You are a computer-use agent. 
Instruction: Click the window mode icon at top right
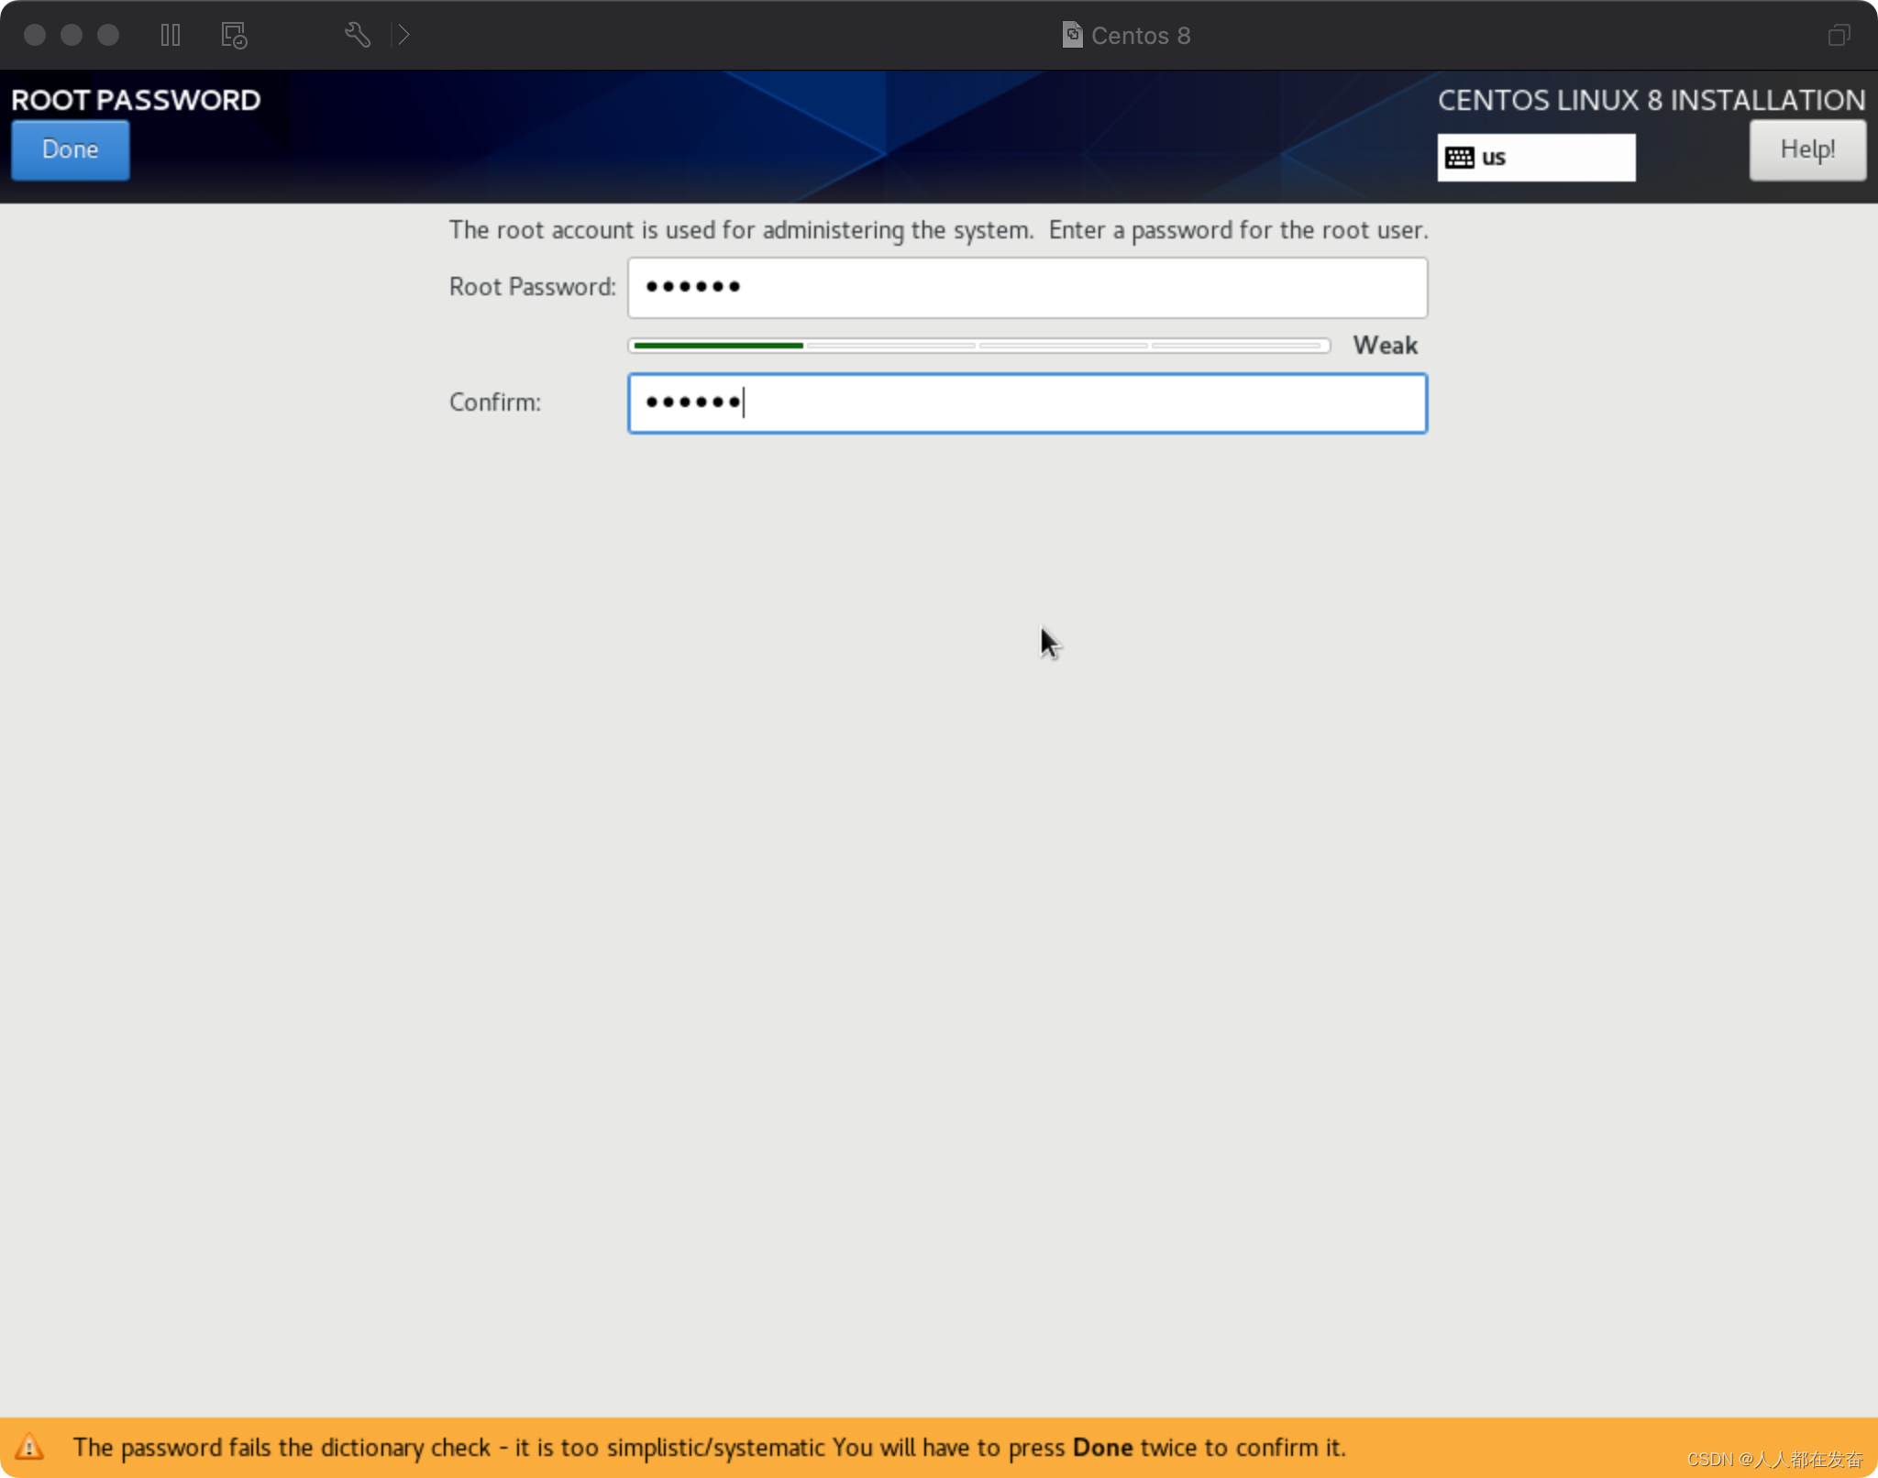pyautogui.click(x=1839, y=35)
